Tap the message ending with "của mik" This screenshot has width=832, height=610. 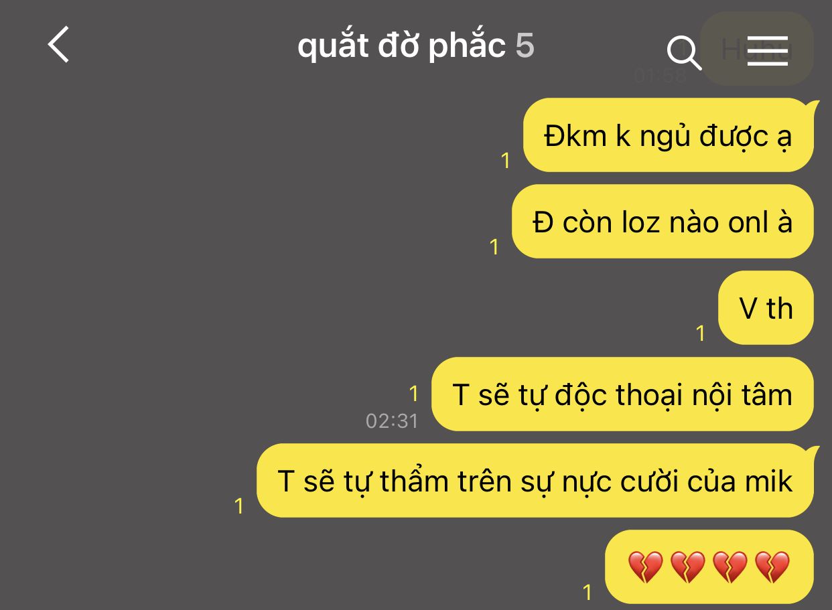coord(535,481)
